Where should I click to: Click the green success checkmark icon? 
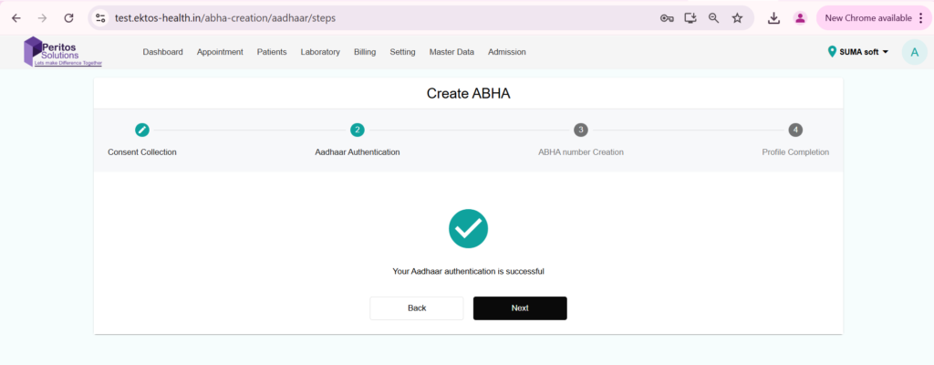click(468, 228)
